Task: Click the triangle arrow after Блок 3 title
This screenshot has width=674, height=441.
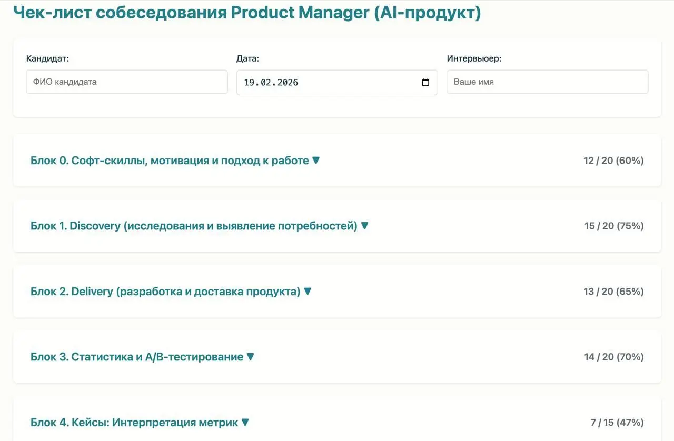Action: click(x=251, y=356)
